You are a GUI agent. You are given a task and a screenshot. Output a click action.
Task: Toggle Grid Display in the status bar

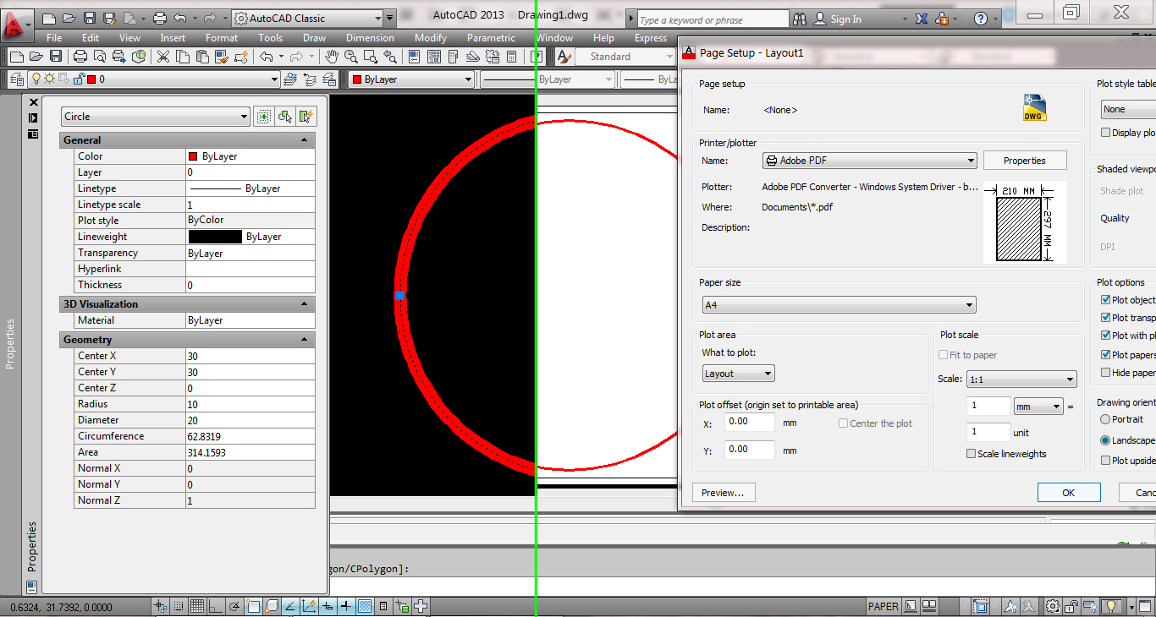coord(196,605)
